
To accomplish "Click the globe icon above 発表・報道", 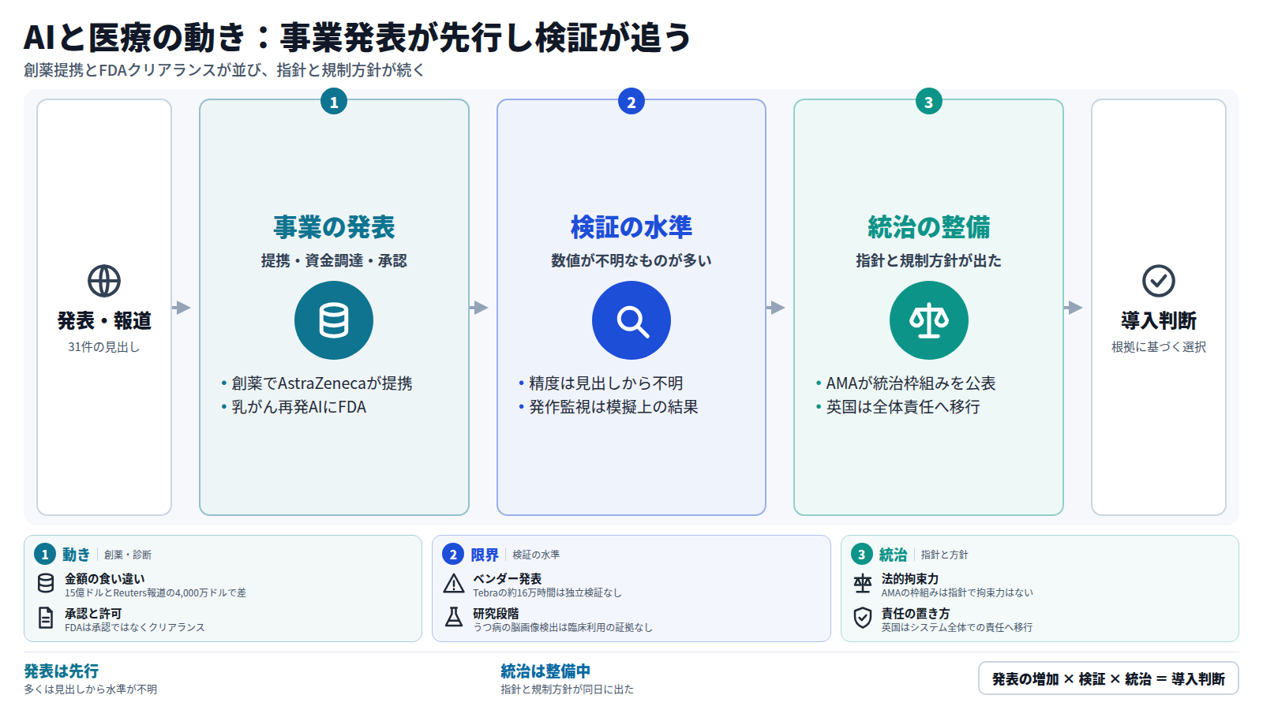I will (x=104, y=281).
